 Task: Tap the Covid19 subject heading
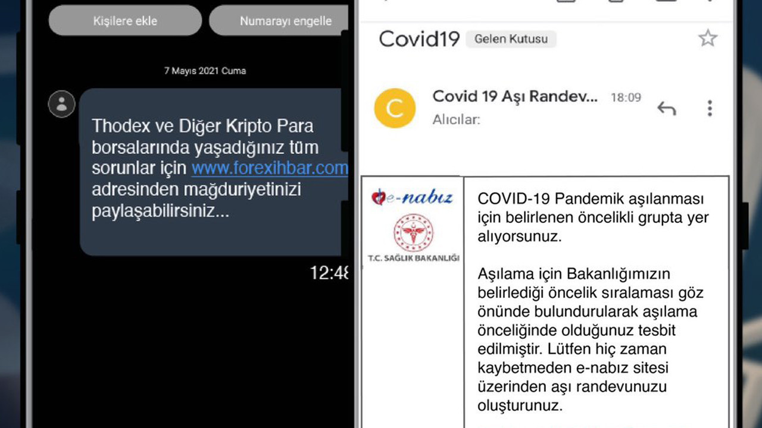419,39
